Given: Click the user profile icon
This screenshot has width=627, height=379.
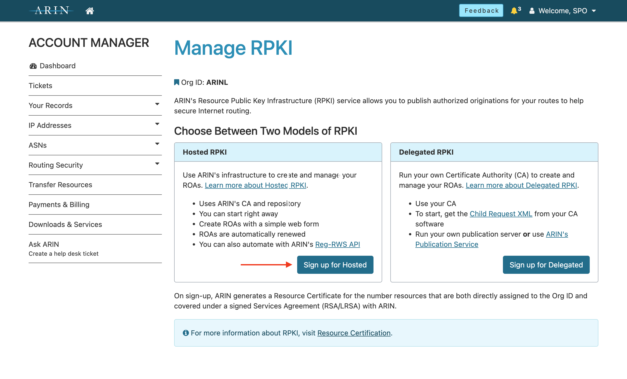Looking at the screenshot, I should 532,11.
